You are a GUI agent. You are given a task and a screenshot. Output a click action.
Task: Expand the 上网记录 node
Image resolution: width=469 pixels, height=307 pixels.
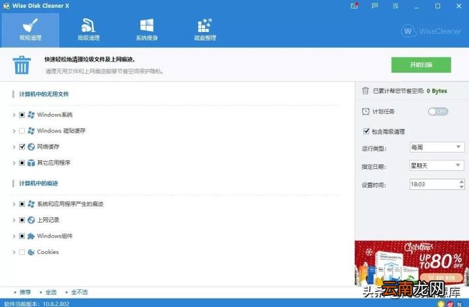point(14,220)
